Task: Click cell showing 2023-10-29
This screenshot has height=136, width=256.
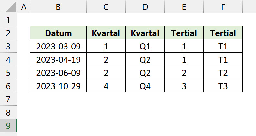Action: click(58, 86)
